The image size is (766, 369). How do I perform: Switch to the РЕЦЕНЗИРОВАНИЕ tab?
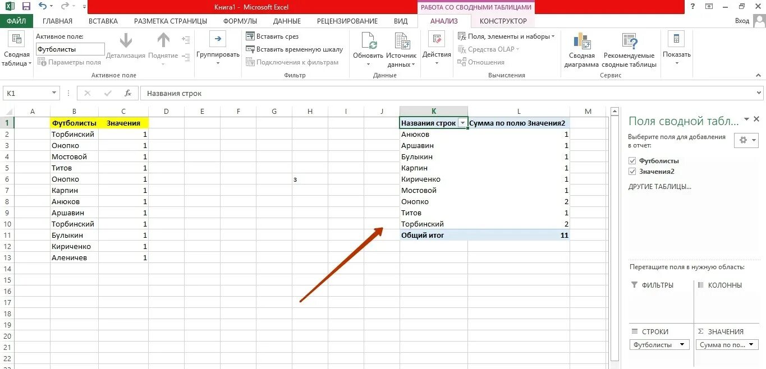tap(347, 21)
